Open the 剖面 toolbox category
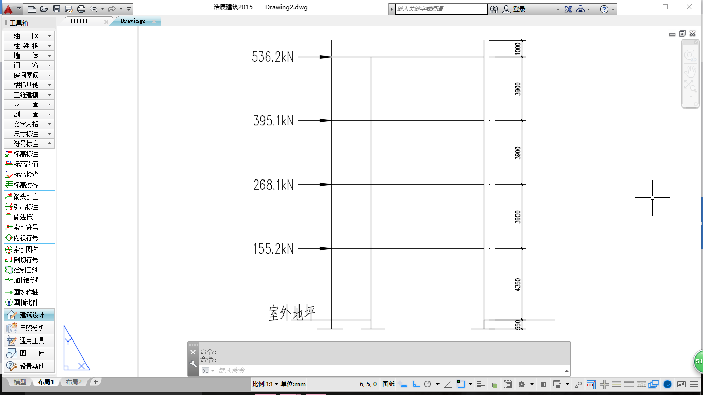The width and height of the screenshot is (703, 395). pos(29,114)
